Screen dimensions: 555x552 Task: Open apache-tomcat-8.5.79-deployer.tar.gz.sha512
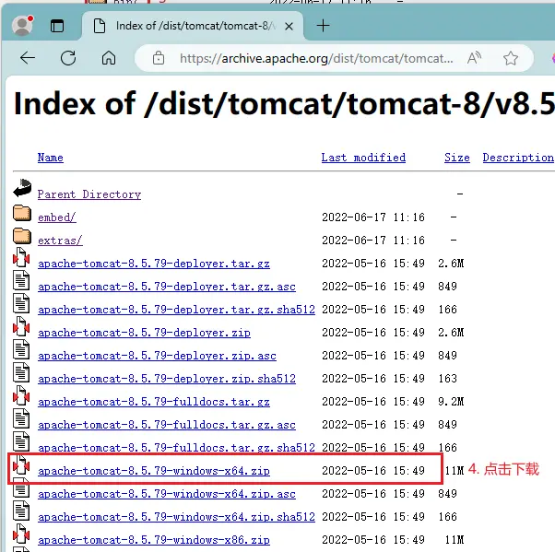[x=176, y=310]
